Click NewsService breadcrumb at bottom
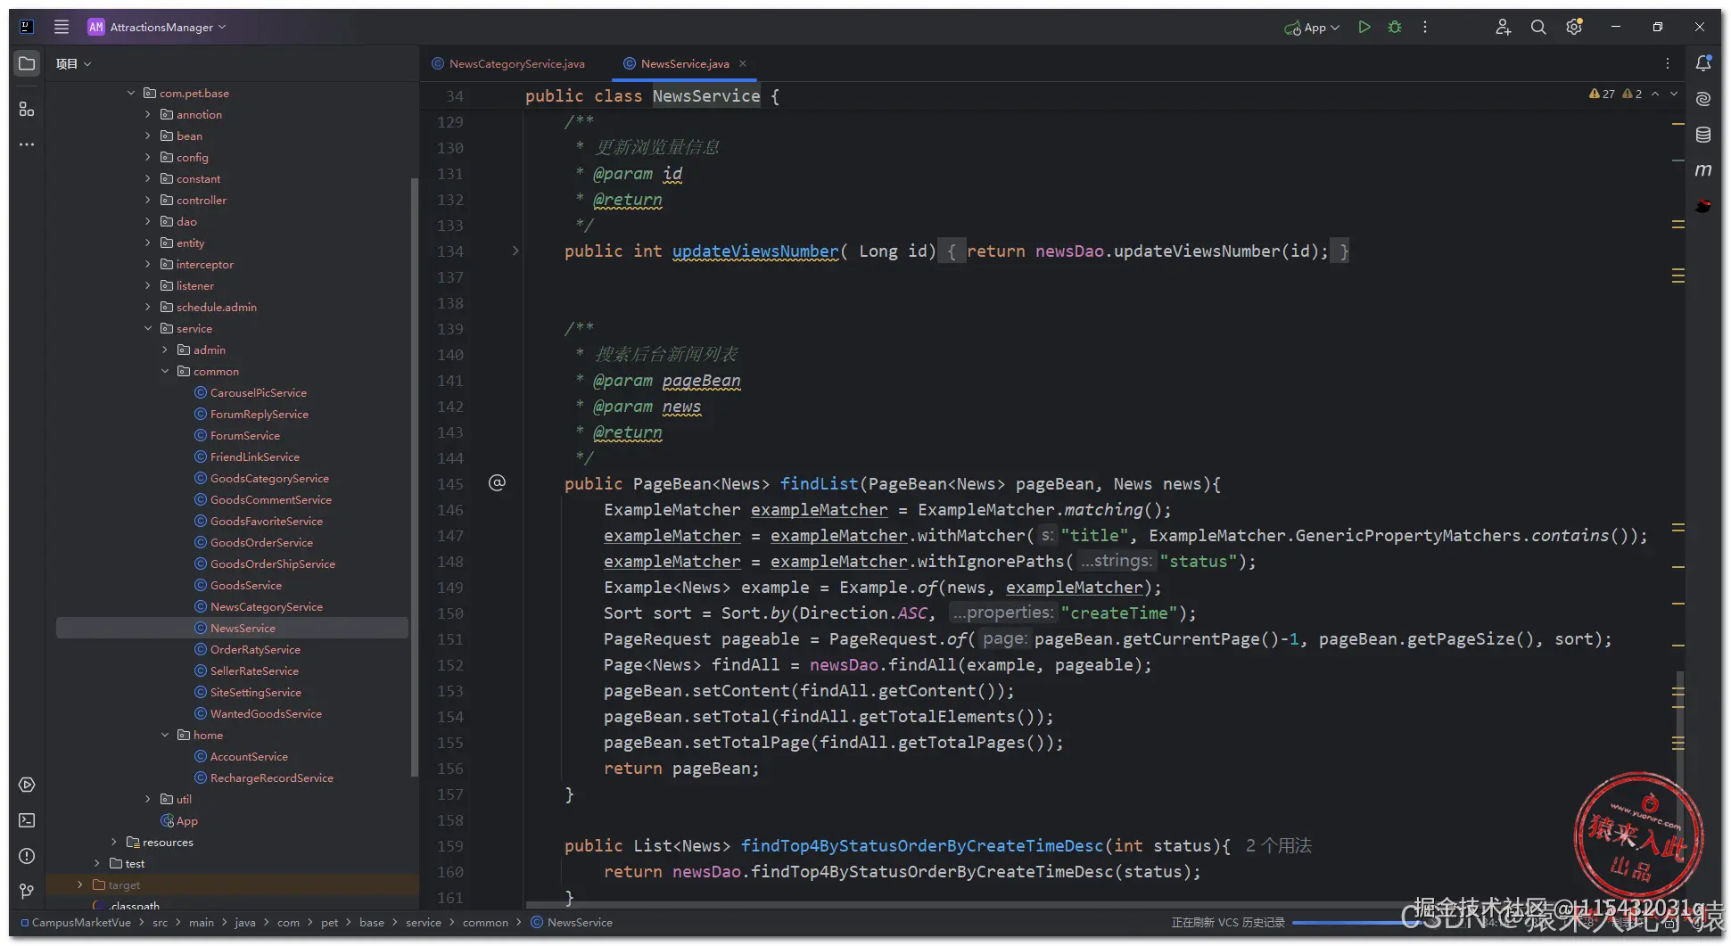The image size is (1731, 946). coord(572,922)
